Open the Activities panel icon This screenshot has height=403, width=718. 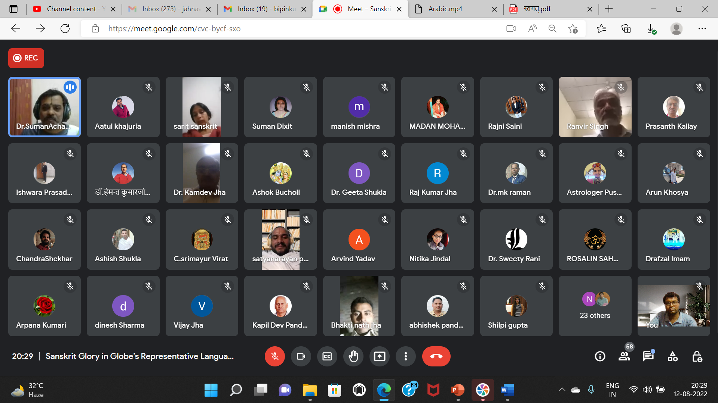672,356
